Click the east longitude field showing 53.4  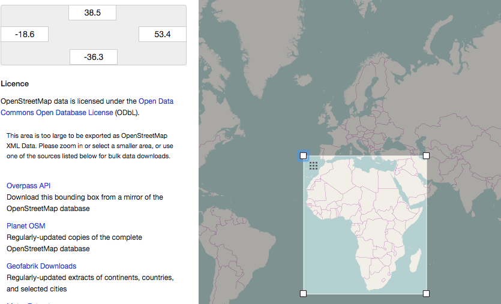pyautogui.click(x=162, y=34)
